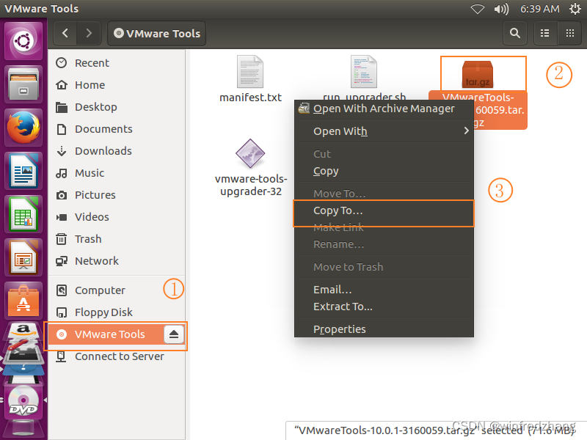Eject the VMware Tools disc
The height and width of the screenshot is (440, 587).
[x=174, y=334]
